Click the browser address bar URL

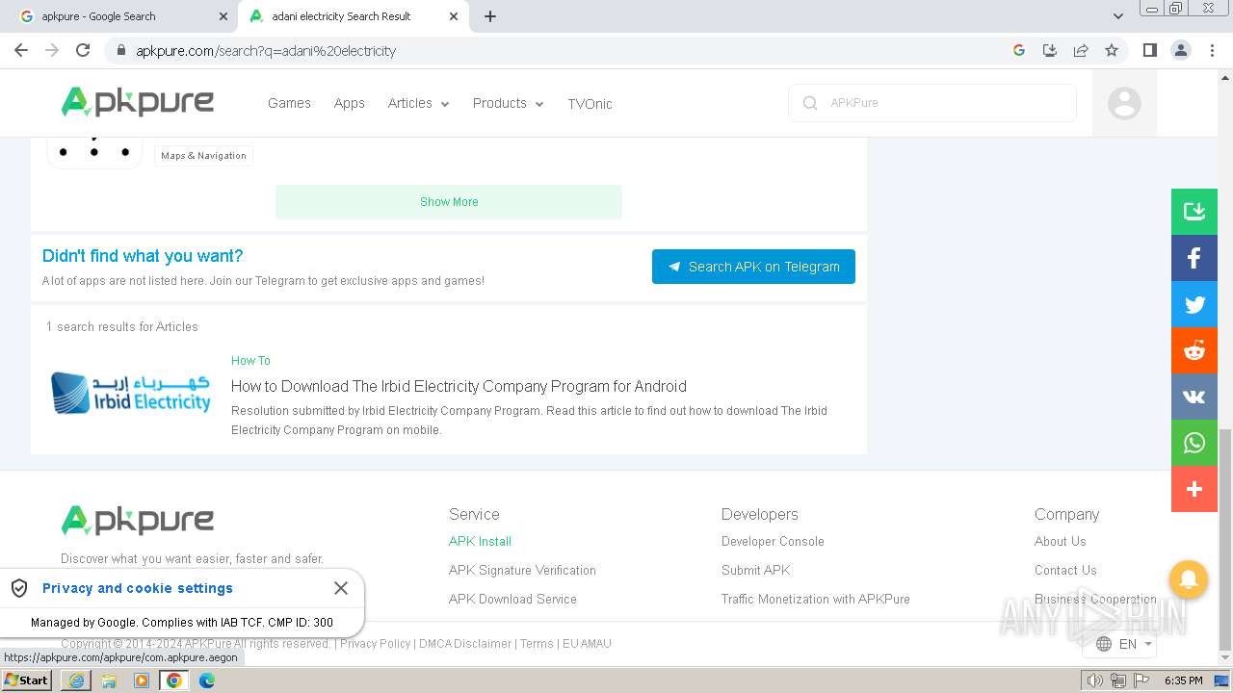[x=266, y=51]
